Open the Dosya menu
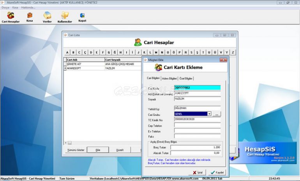Screen dimensions: 300x181 pyautogui.click(x=5, y=8)
